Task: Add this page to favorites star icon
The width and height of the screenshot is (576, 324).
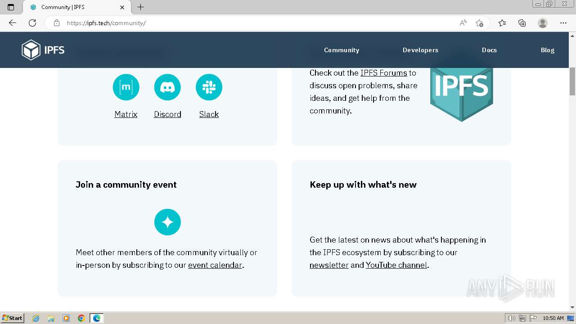Action: 479,23
